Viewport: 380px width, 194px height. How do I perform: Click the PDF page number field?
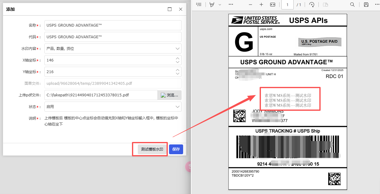coord(287,5)
